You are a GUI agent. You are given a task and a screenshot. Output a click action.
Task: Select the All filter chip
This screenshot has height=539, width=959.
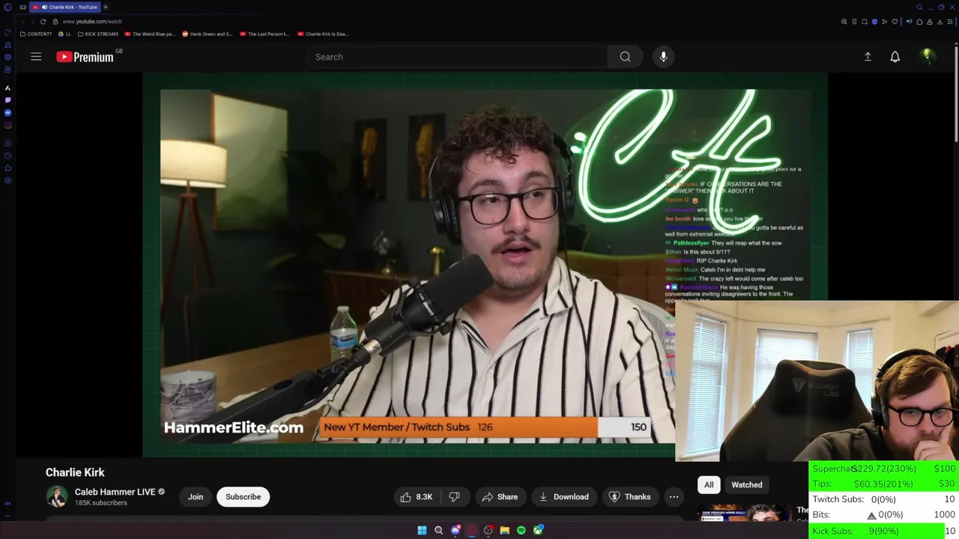(x=709, y=485)
